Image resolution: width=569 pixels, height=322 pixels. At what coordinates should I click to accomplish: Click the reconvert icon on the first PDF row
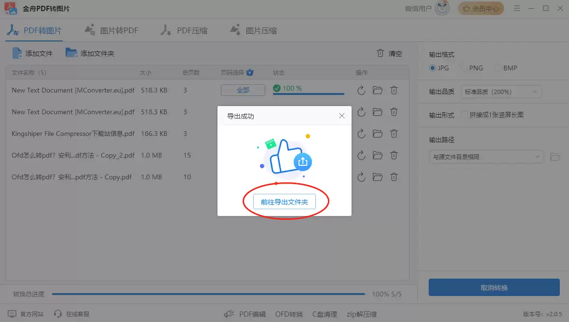point(361,90)
